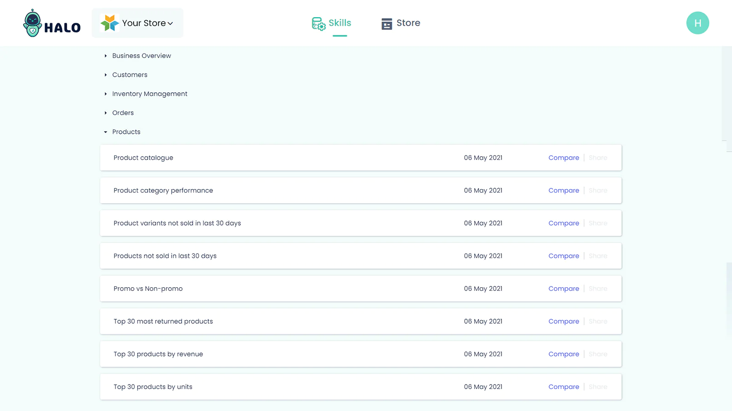Click the 06 May 2021 date of Product catalogue

click(483, 158)
